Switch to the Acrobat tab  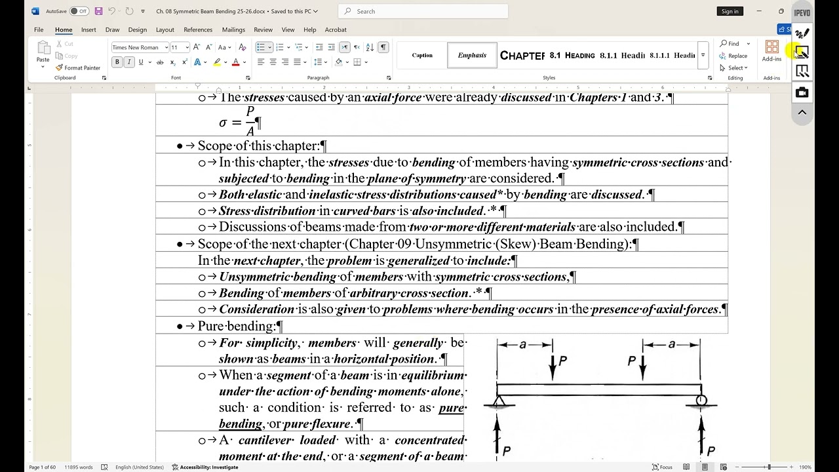pos(336,29)
